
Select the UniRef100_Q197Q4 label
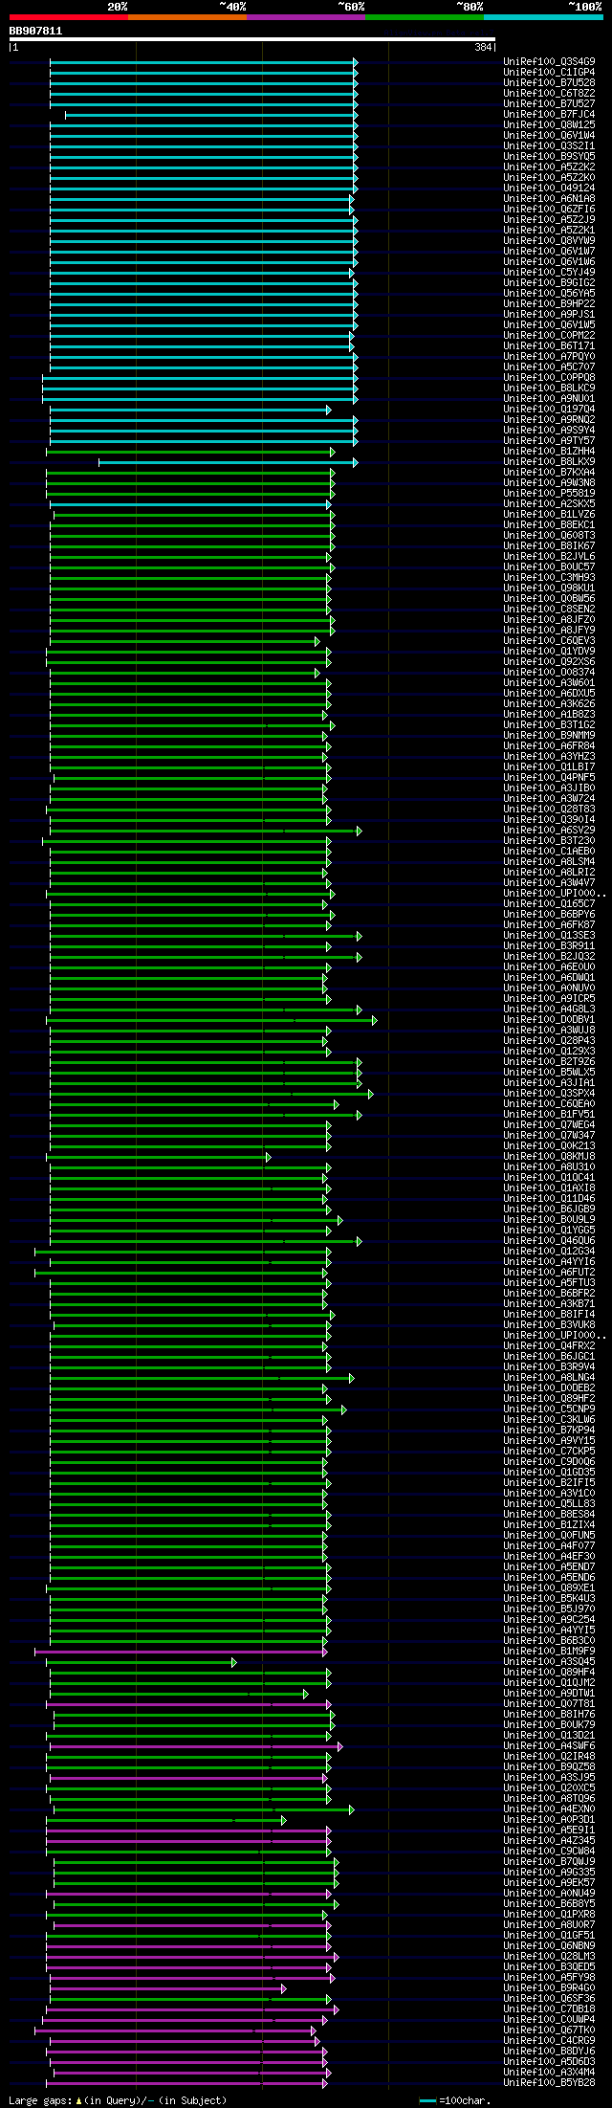[x=549, y=410]
